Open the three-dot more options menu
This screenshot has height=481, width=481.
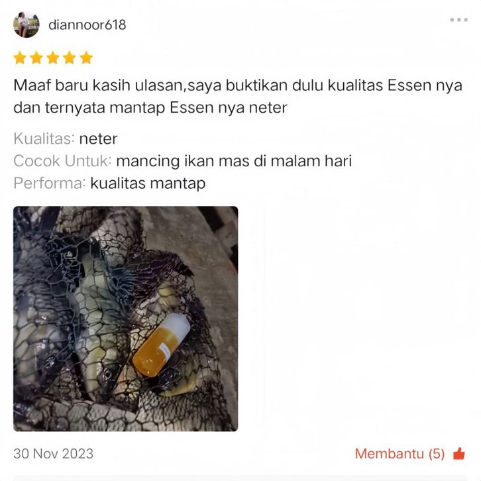(x=458, y=20)
